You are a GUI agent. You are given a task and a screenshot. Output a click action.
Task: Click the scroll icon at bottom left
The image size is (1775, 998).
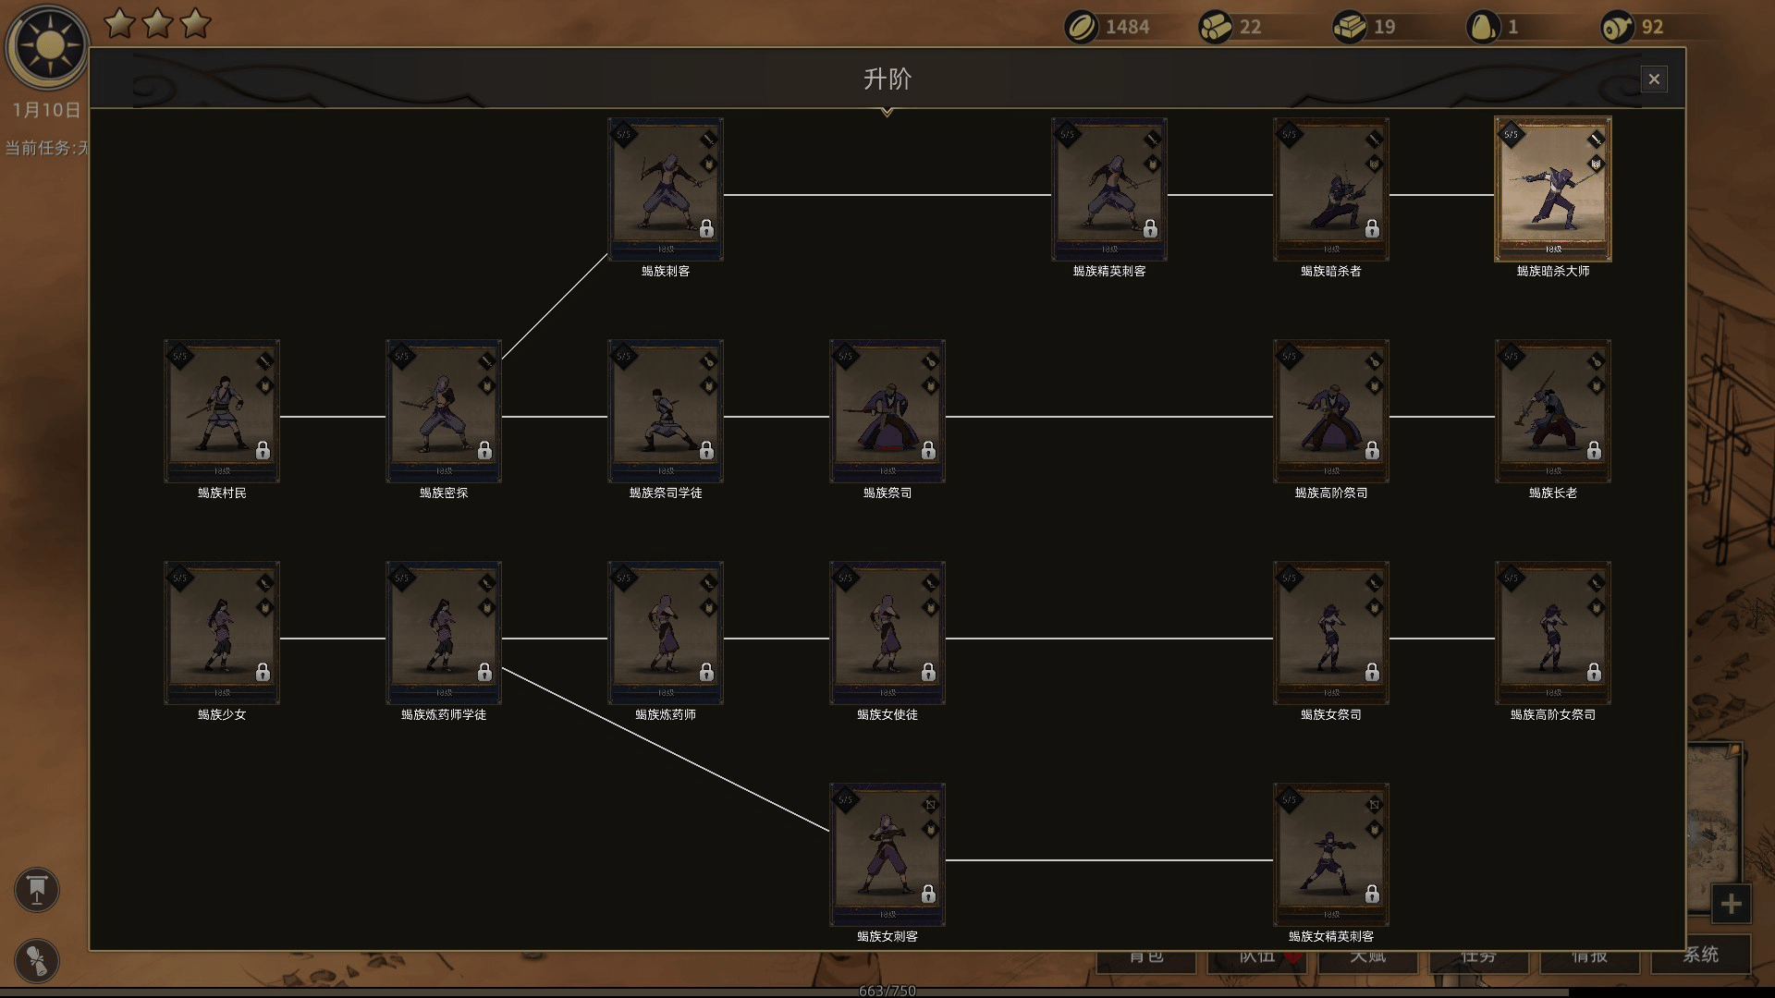tap(37, 960)
